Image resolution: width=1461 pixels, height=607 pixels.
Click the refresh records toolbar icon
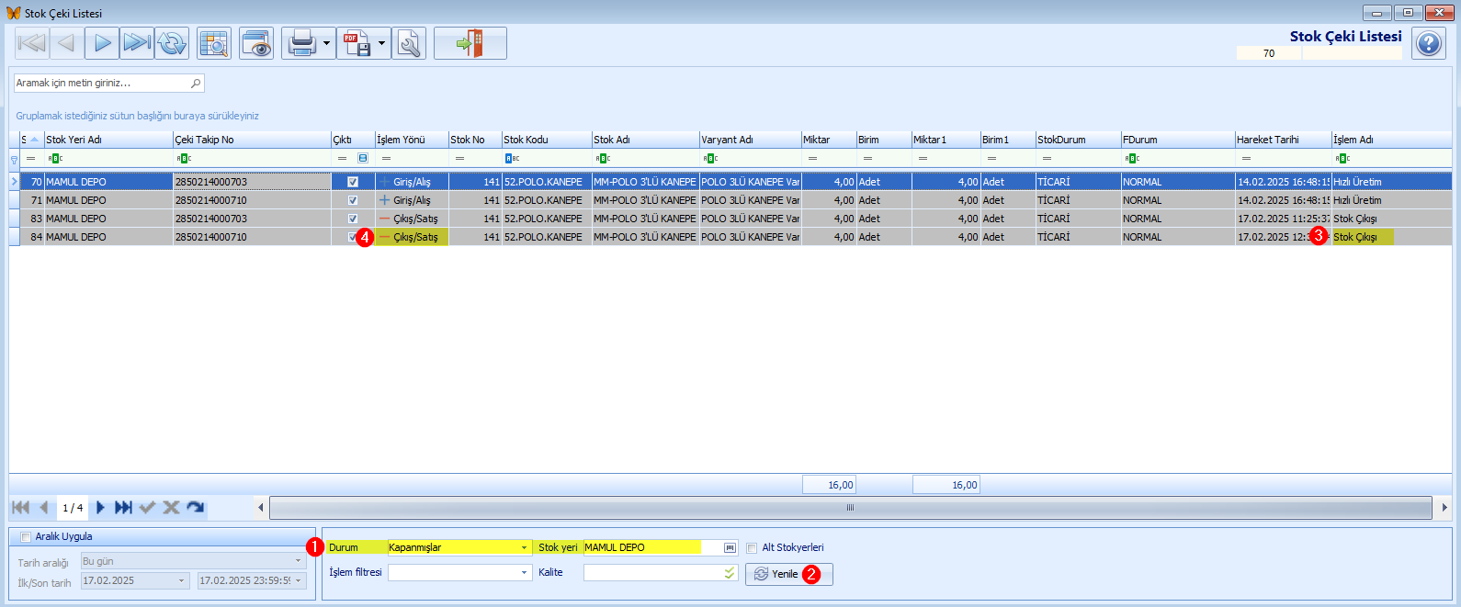[172, 43]
